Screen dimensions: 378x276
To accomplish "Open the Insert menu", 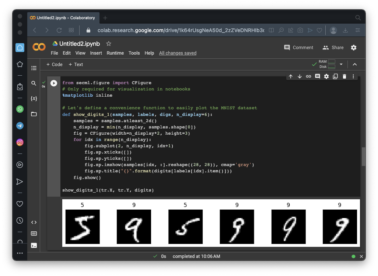I will 96,53.
